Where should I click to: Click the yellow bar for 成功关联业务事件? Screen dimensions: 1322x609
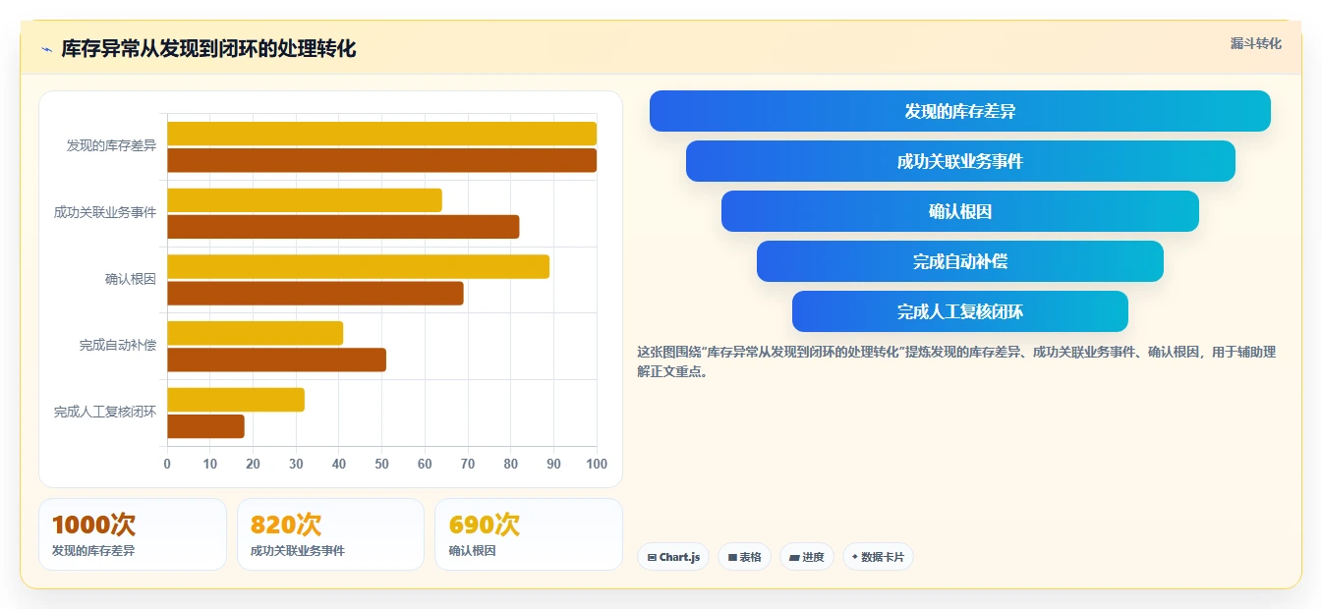pyautogui.click(x=305, y=200)
